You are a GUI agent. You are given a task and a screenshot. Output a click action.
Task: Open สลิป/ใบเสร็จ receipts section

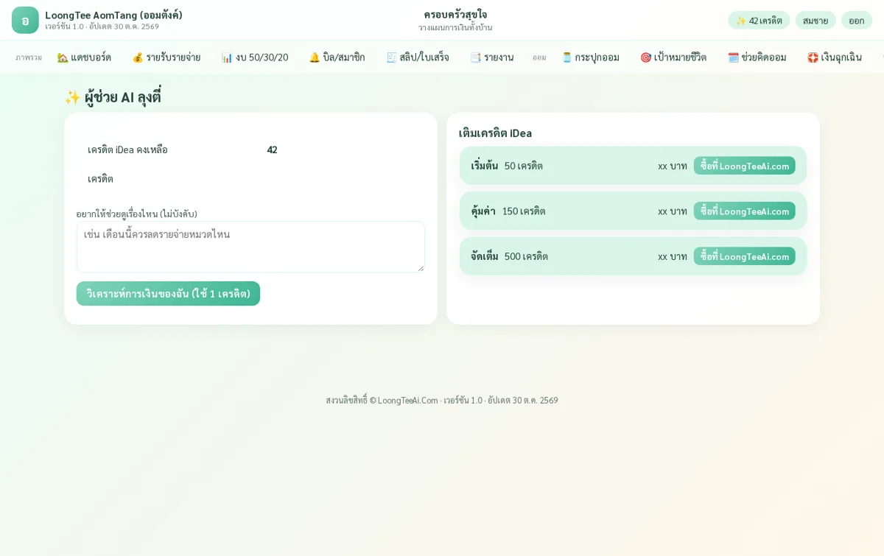pos(418,57)
